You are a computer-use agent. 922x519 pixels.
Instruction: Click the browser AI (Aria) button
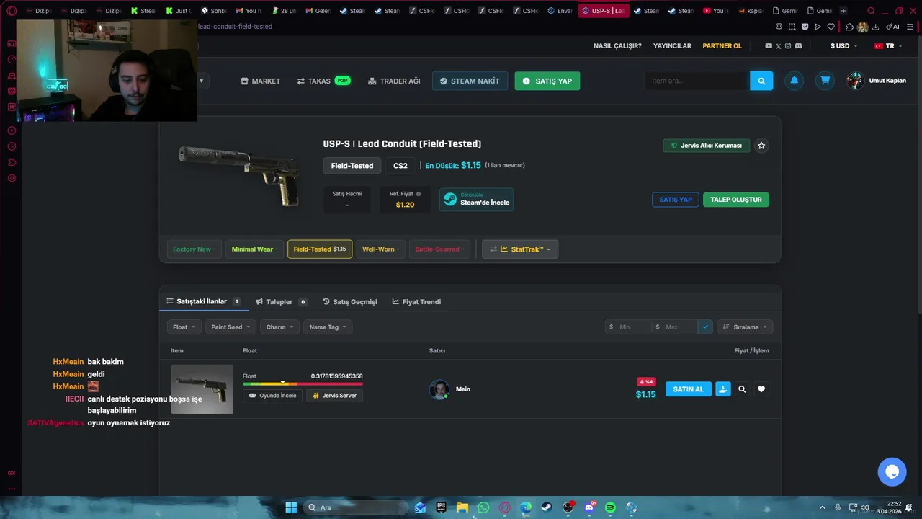[893, 27]
